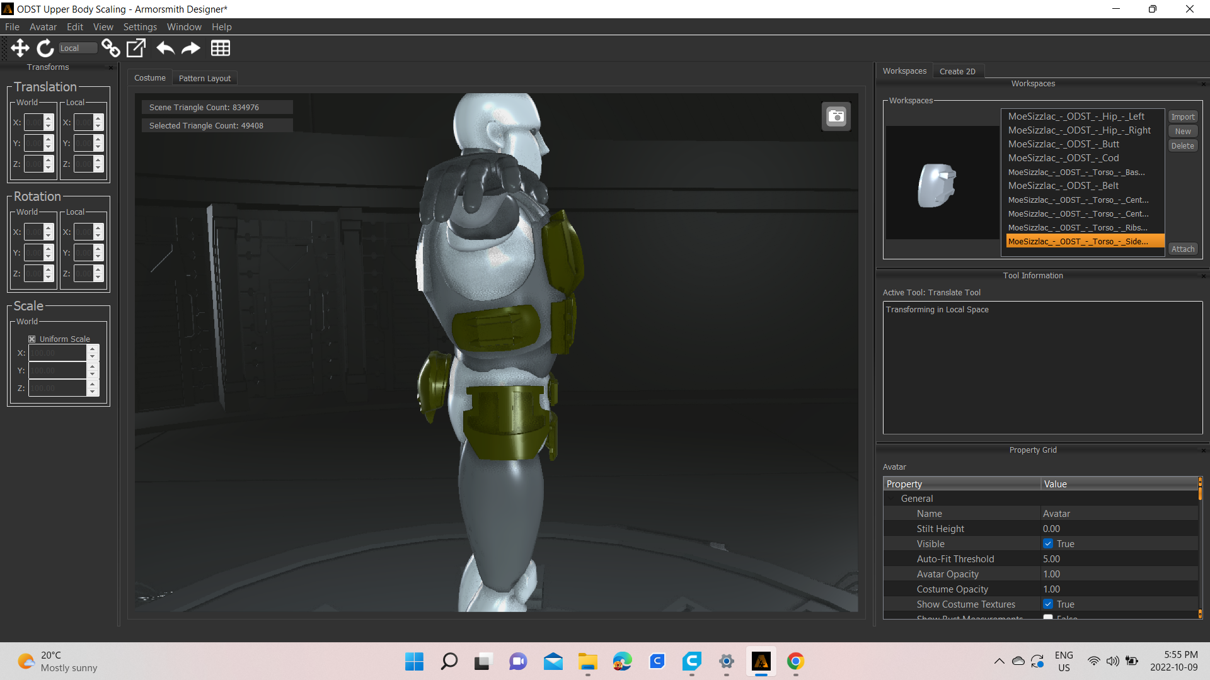This screenshot has height=680, width=1210.
Task: Open weather widget showing 20°C
Action: 58,661
